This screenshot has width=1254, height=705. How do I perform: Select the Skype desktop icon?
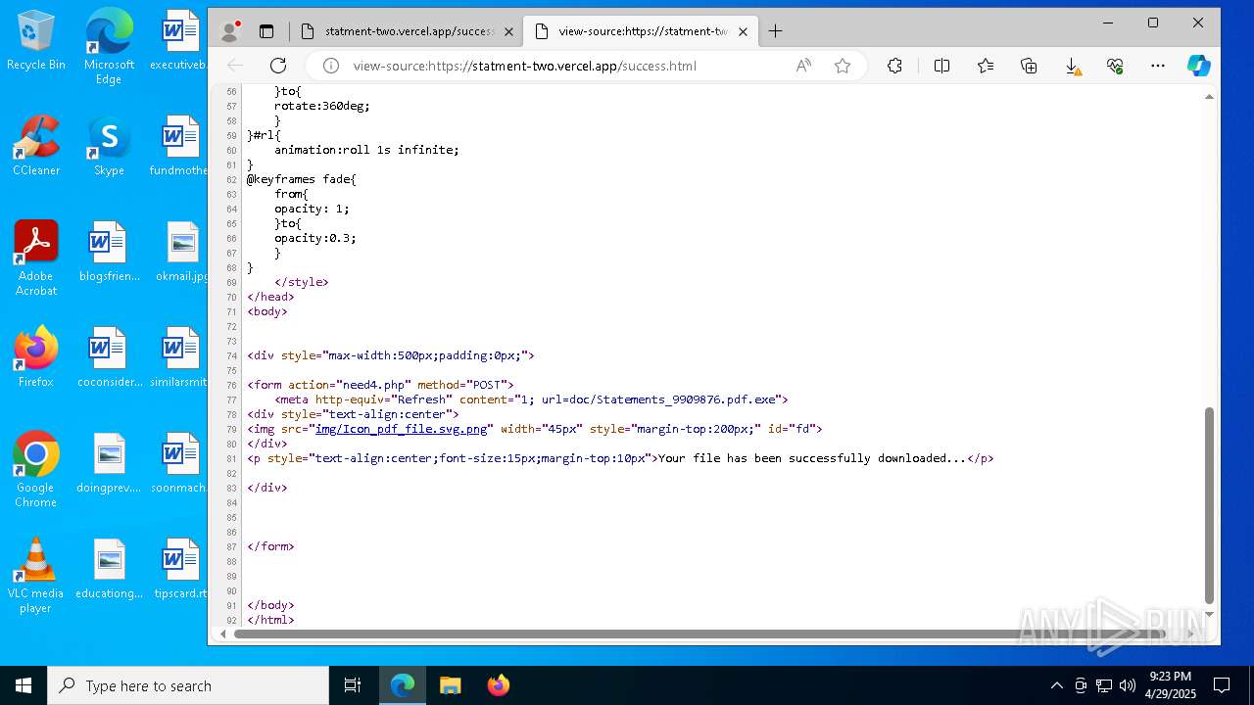[x=109, y=147]
